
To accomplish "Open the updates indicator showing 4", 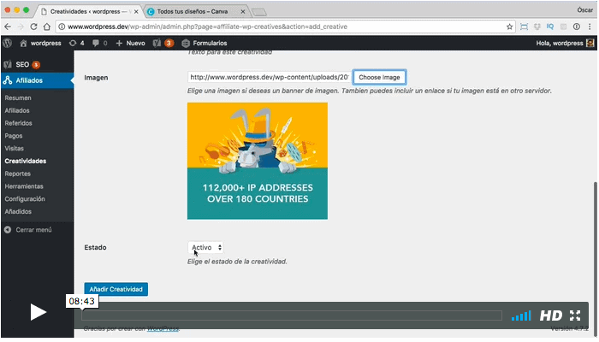I will tap(76, 43).
